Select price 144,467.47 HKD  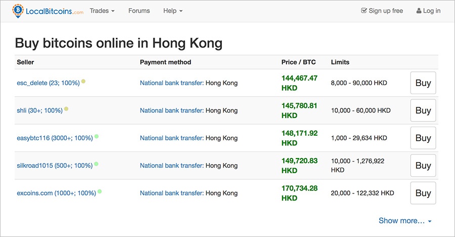[x=299, y=83]
